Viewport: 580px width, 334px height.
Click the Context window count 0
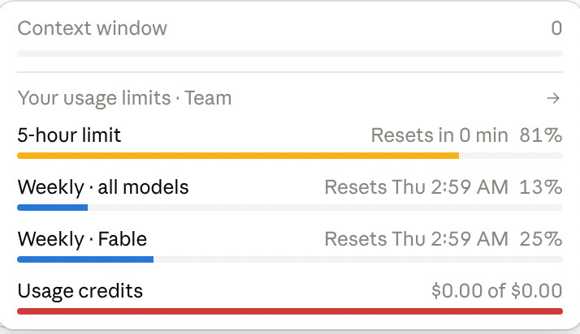click(556, 28)
